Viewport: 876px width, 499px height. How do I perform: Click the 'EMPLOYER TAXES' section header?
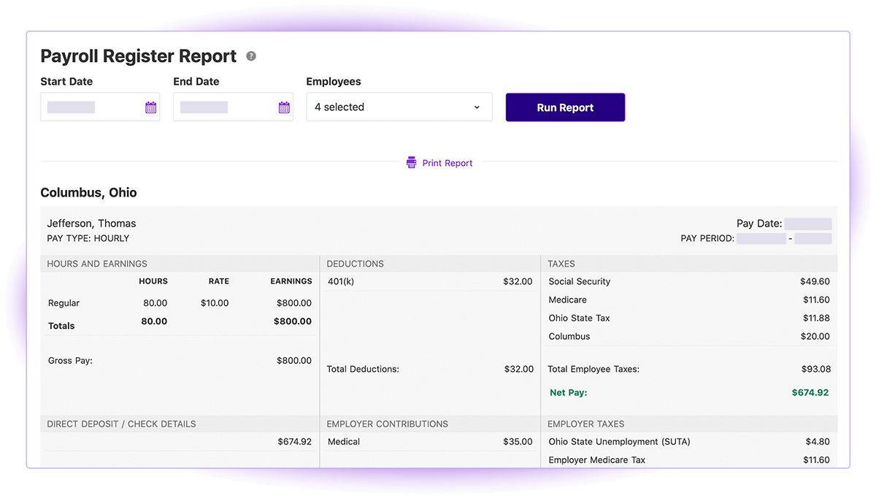586,424
